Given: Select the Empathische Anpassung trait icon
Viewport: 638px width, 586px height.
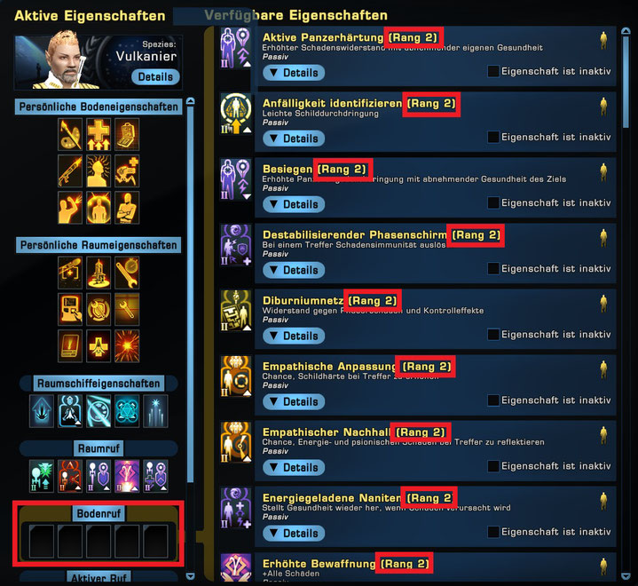Looking at the screenshot, I should (236, 376).
